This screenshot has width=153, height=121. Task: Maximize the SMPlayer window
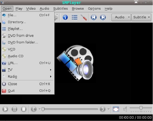[x=146, y=2]
